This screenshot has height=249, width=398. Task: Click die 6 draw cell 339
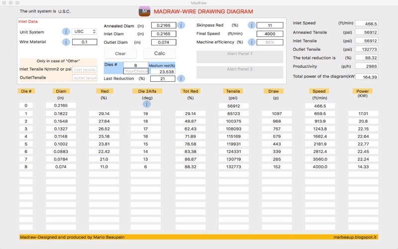pos(277,152)
